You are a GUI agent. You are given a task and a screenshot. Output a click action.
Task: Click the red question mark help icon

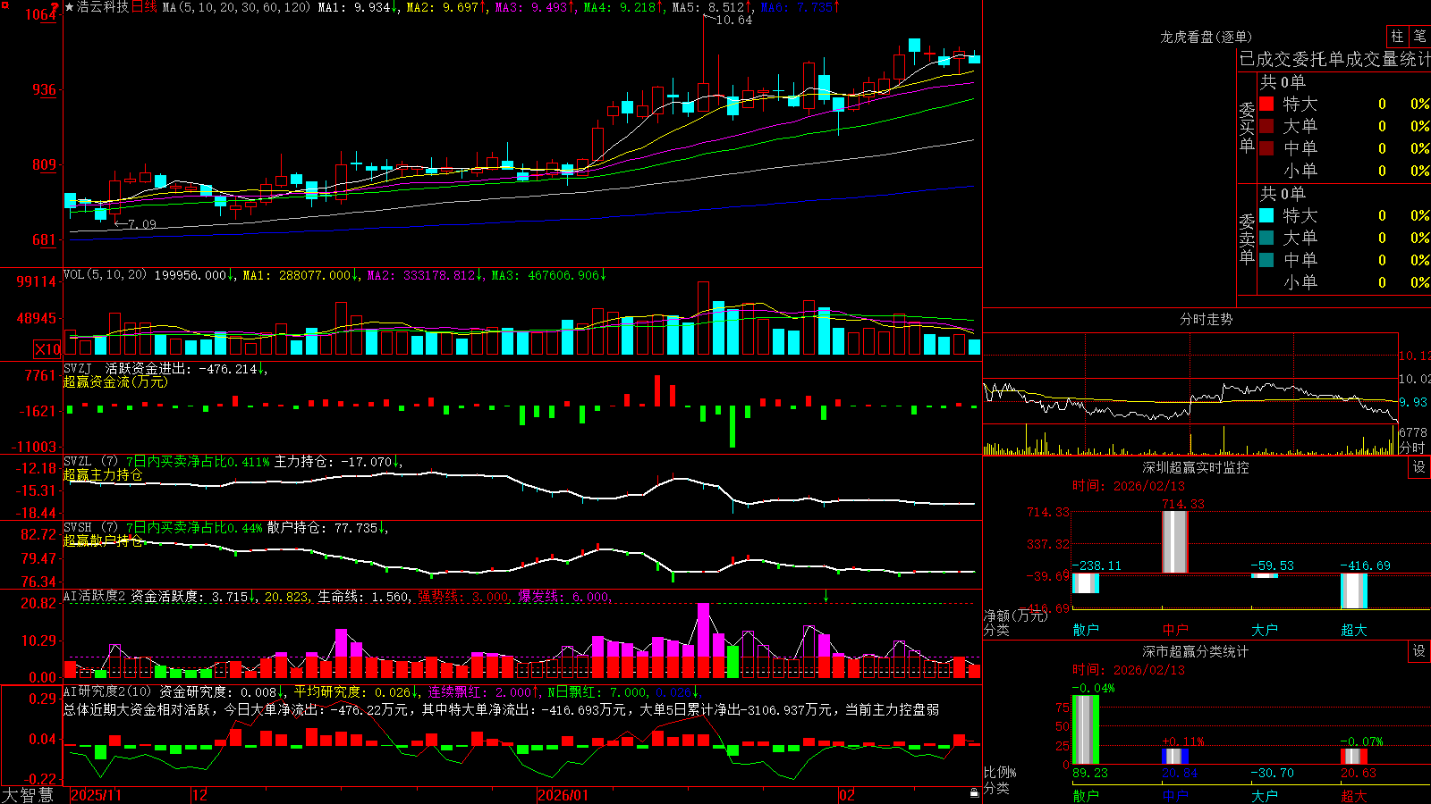pos(55,7)
